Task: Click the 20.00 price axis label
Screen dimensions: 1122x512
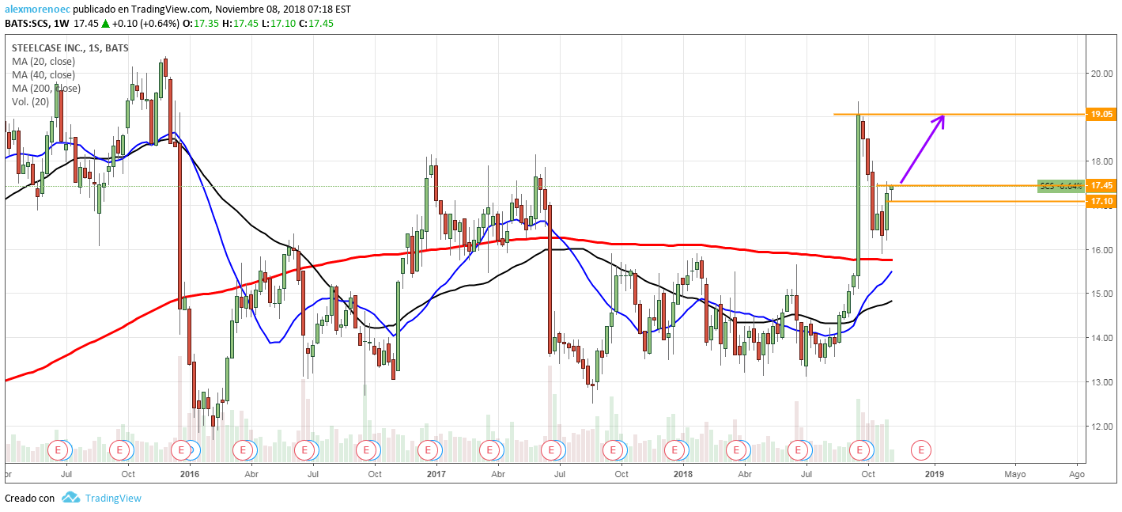Action: [x=1102, y=74]
